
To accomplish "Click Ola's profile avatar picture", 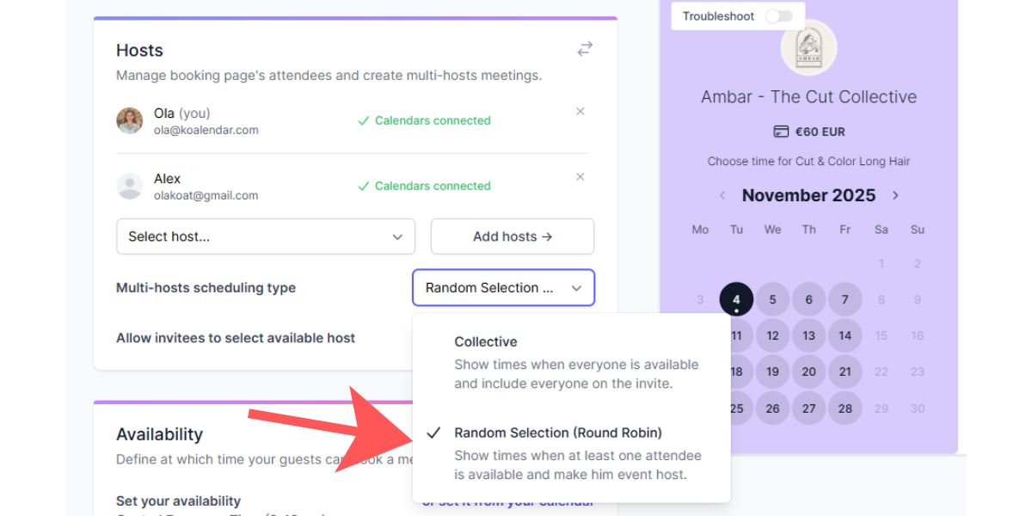I will 129,120.
